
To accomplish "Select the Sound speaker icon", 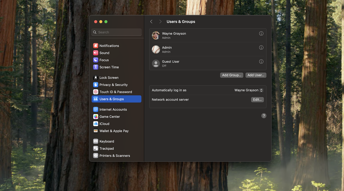I will coord(96,53).
